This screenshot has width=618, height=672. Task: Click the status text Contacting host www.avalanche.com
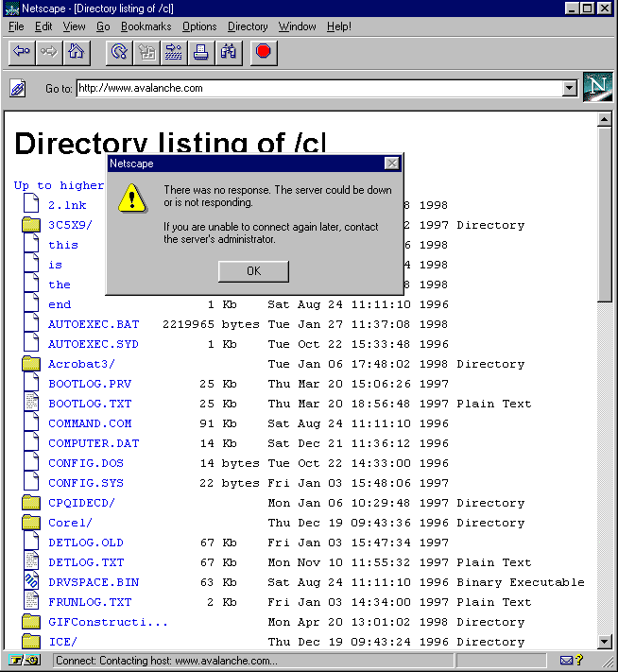[x=166, y=661]
